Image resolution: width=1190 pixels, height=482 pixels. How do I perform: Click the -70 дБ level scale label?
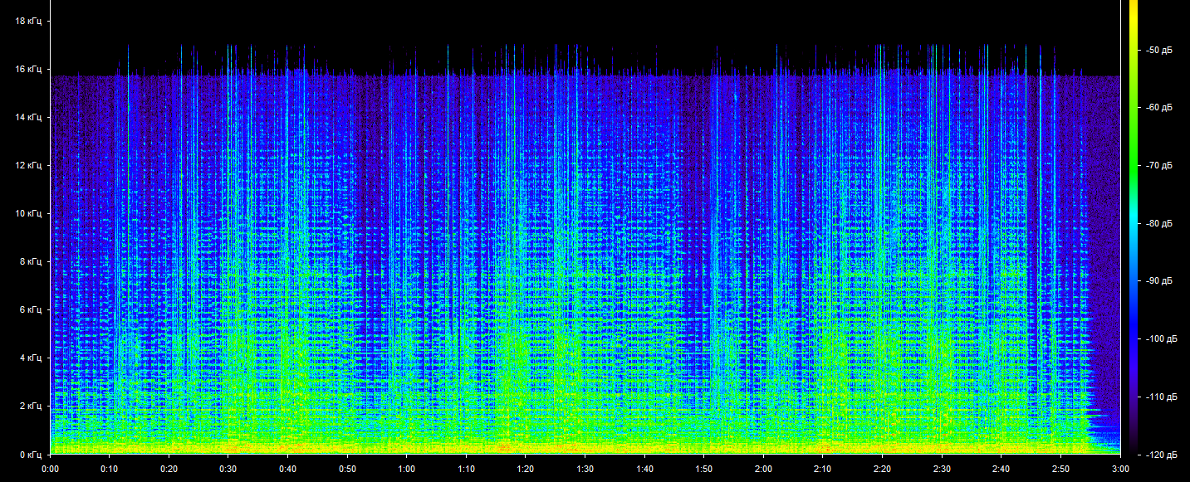point(1159,166)
